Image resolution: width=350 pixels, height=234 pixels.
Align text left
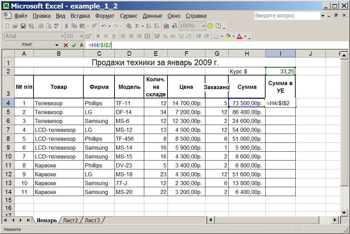(123, 36)
